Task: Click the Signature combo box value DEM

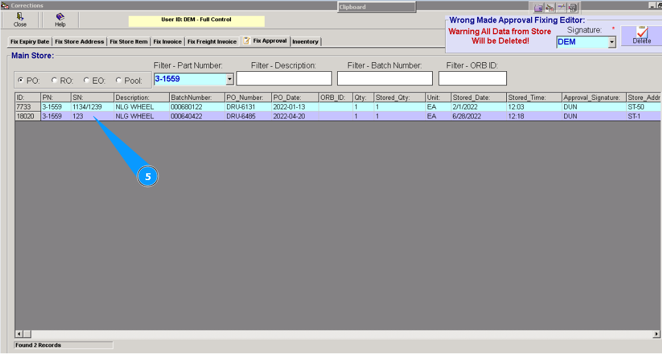Action: point(583,42)
